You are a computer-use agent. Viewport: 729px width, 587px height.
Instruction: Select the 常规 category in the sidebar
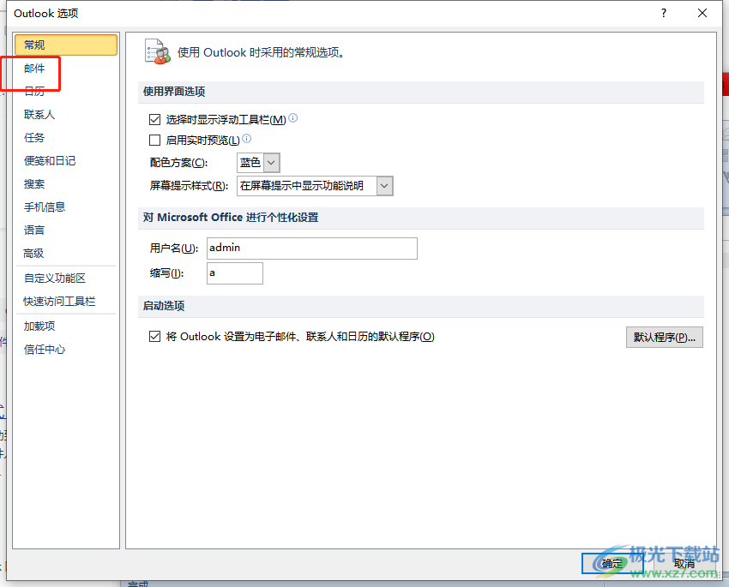[65, 45]
